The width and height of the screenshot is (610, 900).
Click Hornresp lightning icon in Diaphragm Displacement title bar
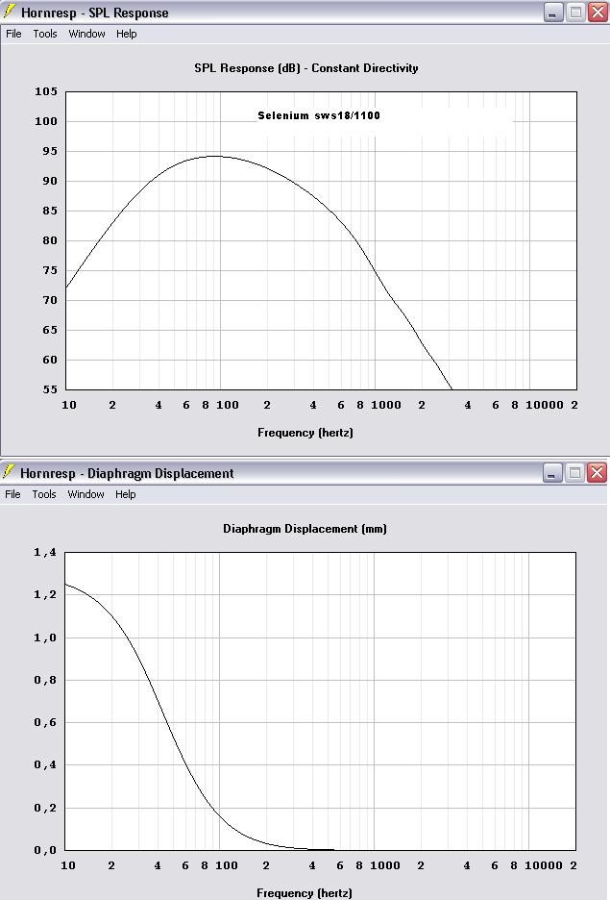coord(9,472)
